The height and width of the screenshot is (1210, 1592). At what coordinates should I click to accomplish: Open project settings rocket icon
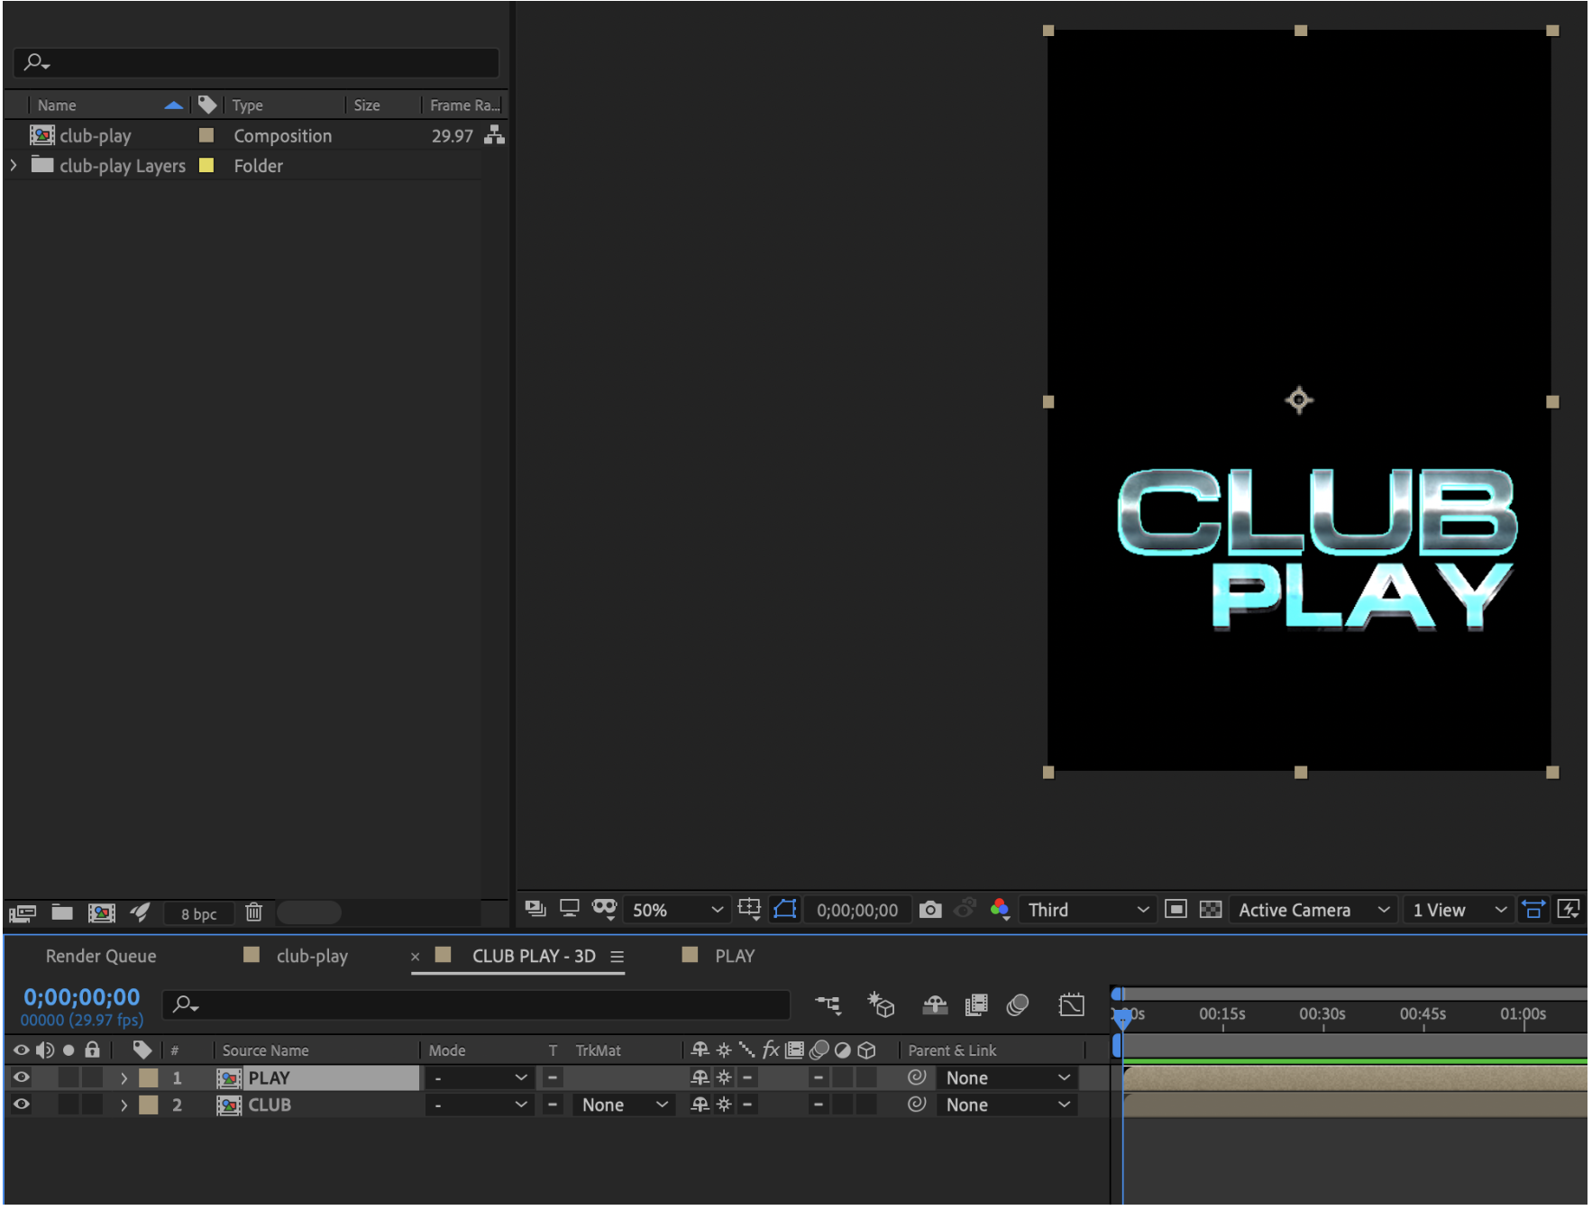pos(140,912)
